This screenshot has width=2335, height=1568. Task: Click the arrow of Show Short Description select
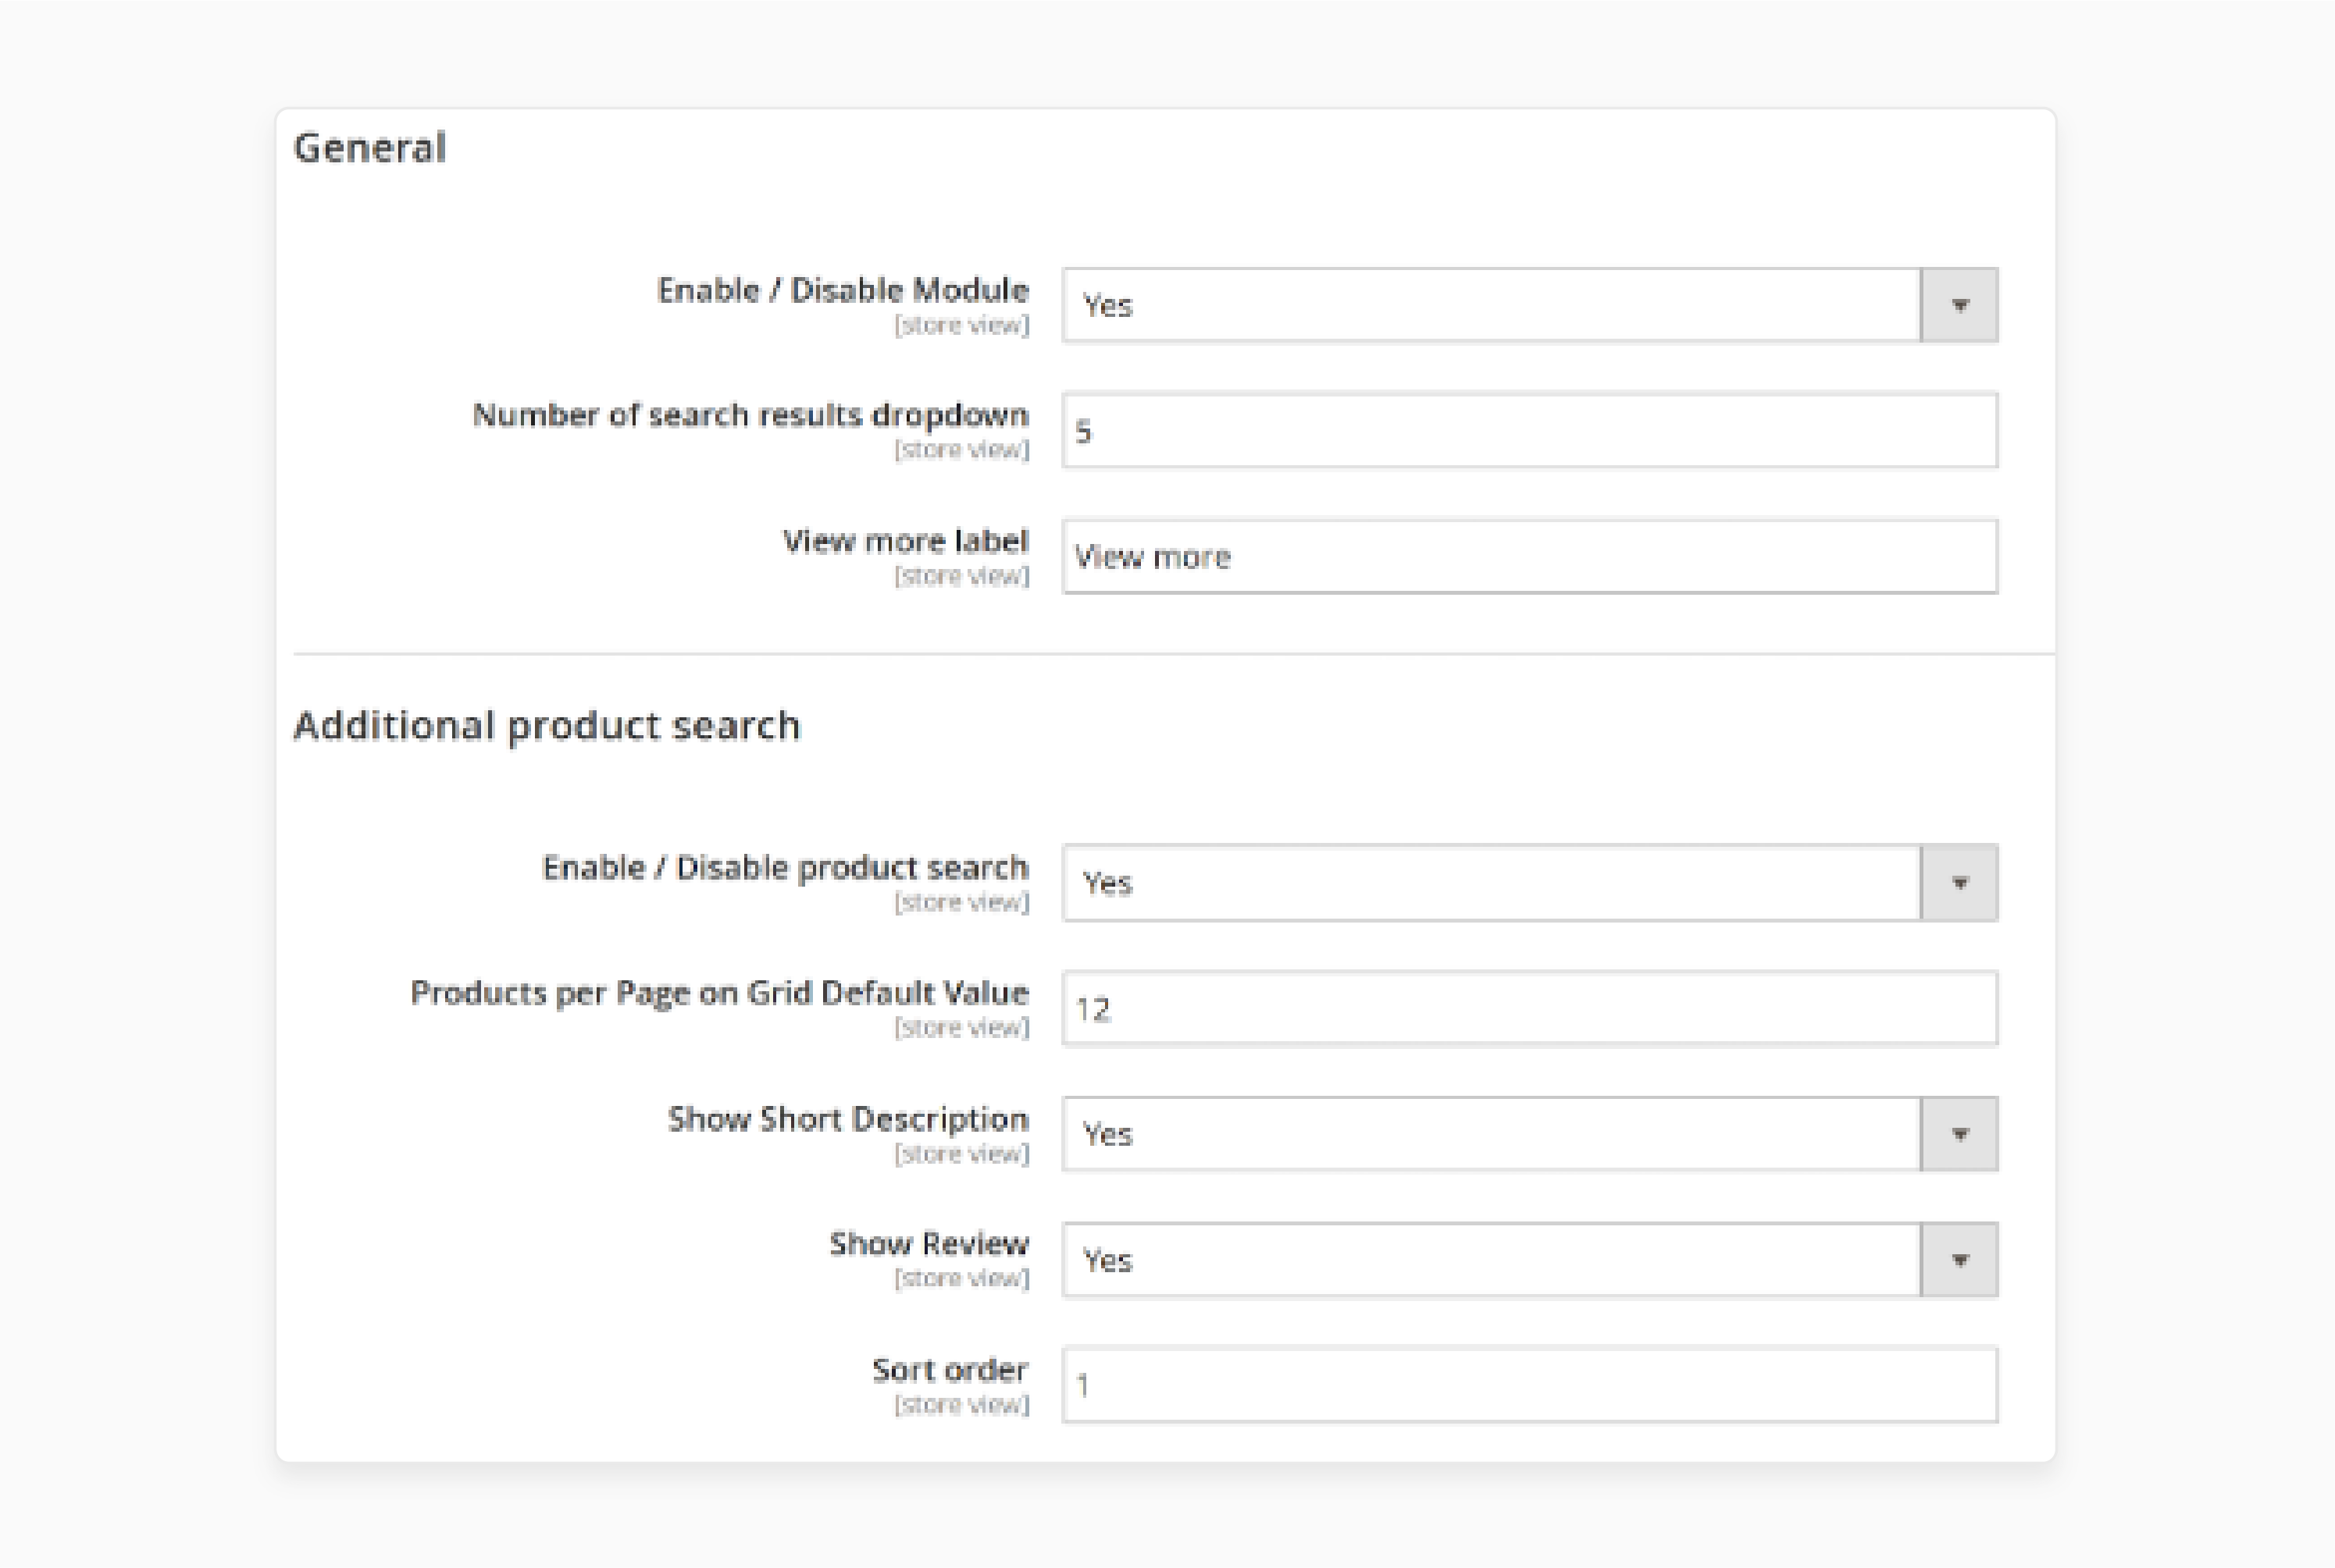tap(1959, 1134)
